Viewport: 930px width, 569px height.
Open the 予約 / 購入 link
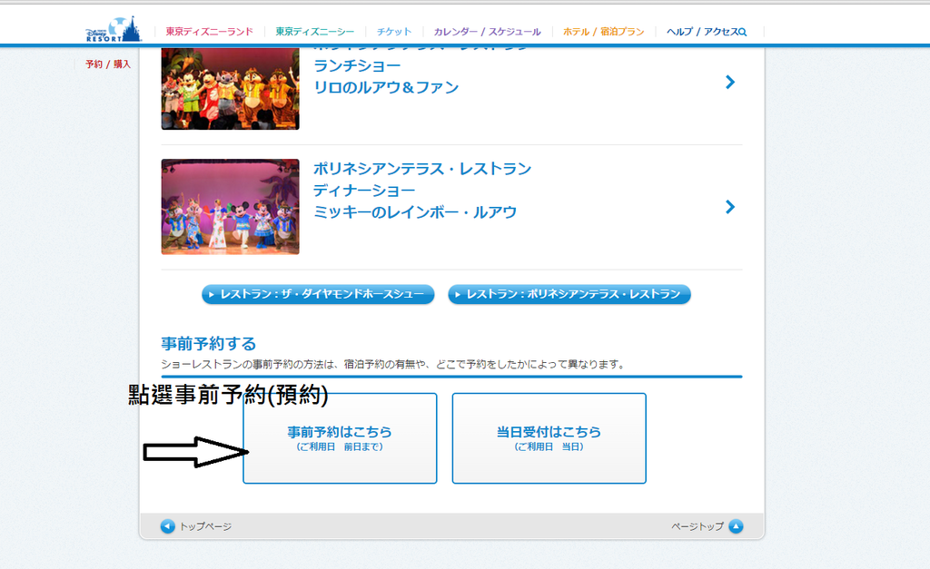pyautogui.click(x=108, y=64)
